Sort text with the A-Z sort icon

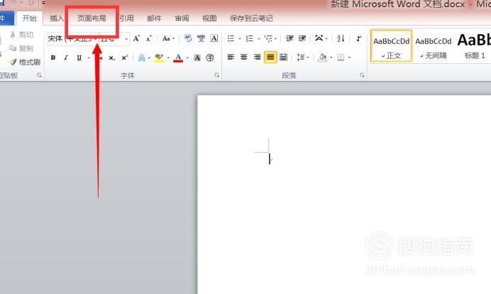click(x=341, y=38)
